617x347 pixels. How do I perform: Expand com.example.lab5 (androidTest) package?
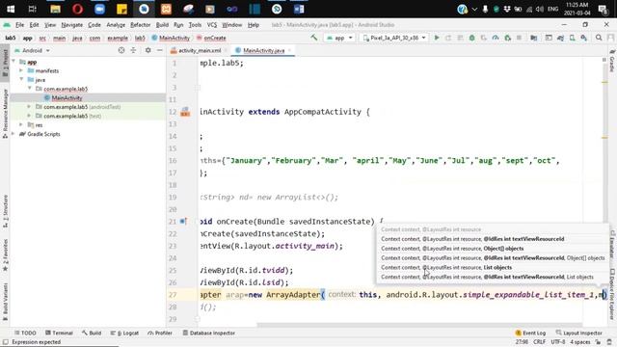click(x=29, y=107)
